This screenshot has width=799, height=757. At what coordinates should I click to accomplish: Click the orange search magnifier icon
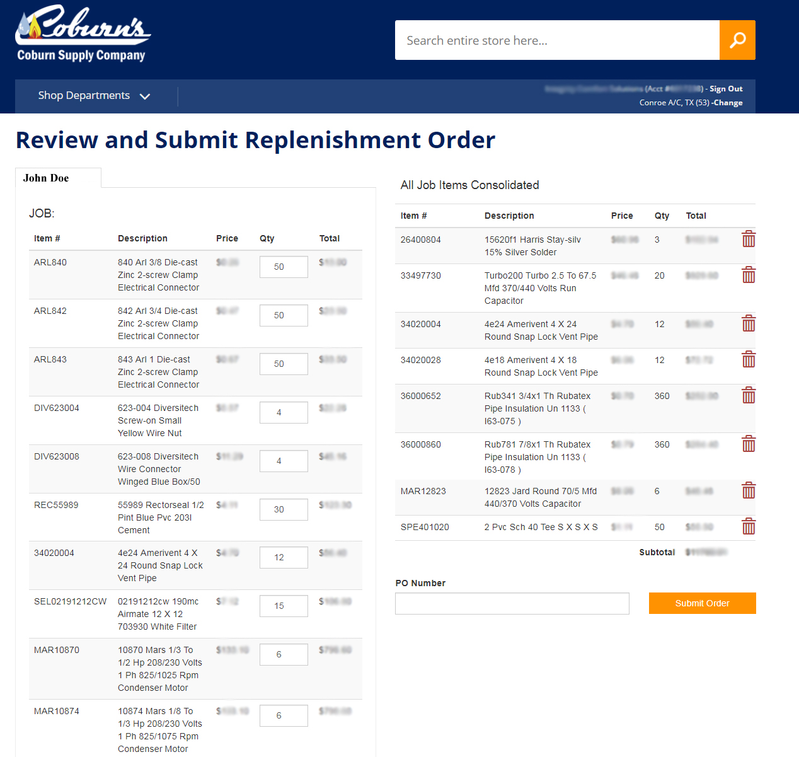[737, 40]
